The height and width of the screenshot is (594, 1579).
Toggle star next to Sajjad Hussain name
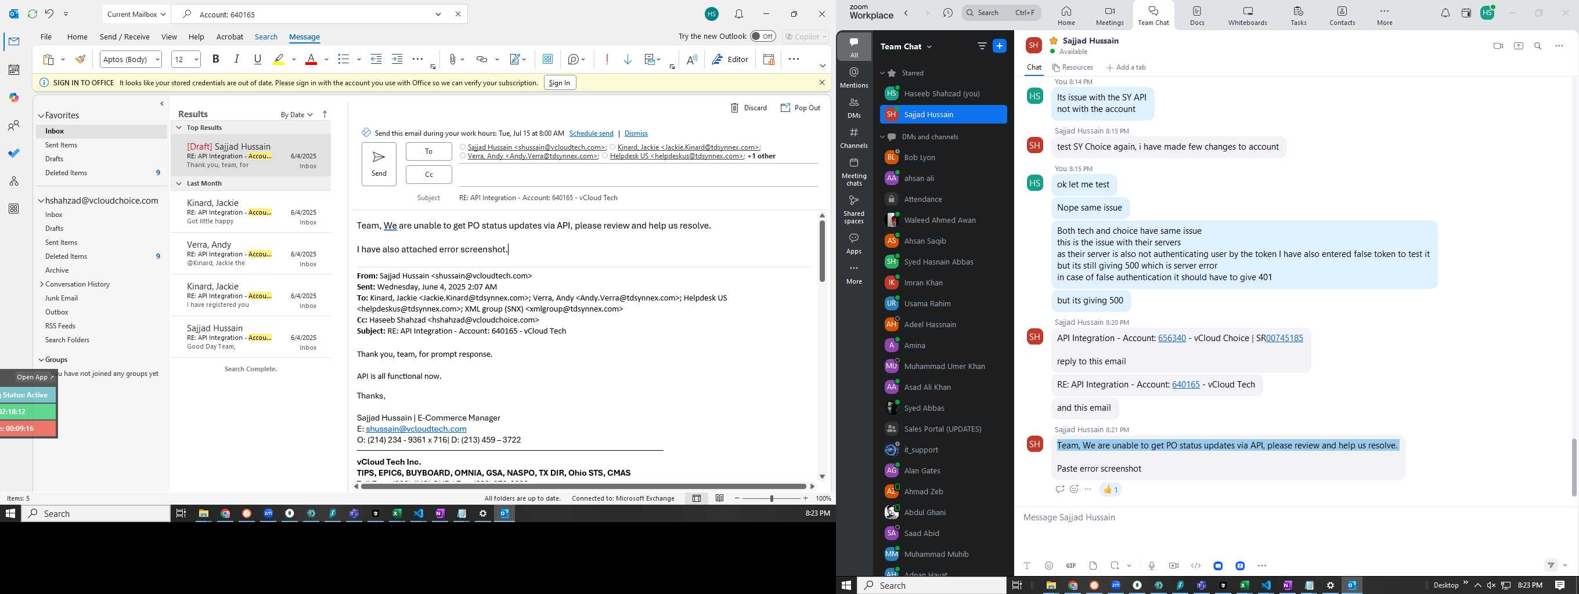click(1053, 41)
